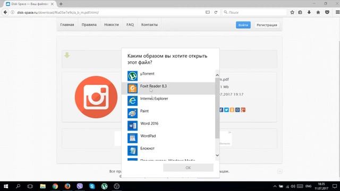The width and height of the screenshot is (340, 191).
Task: Open the Firefox hamburger menu
Action: click(x=337, y=12)
